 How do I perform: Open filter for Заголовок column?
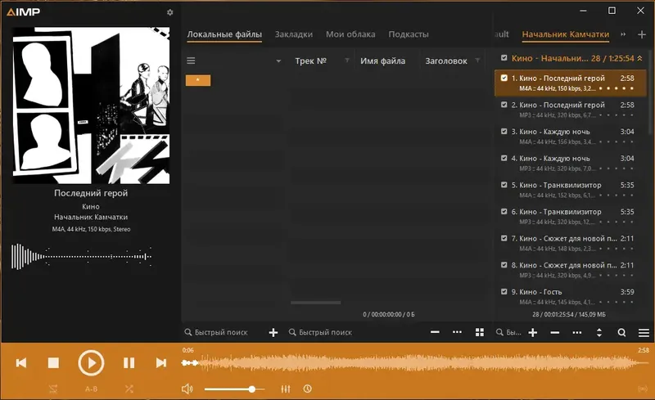[477, 61]
